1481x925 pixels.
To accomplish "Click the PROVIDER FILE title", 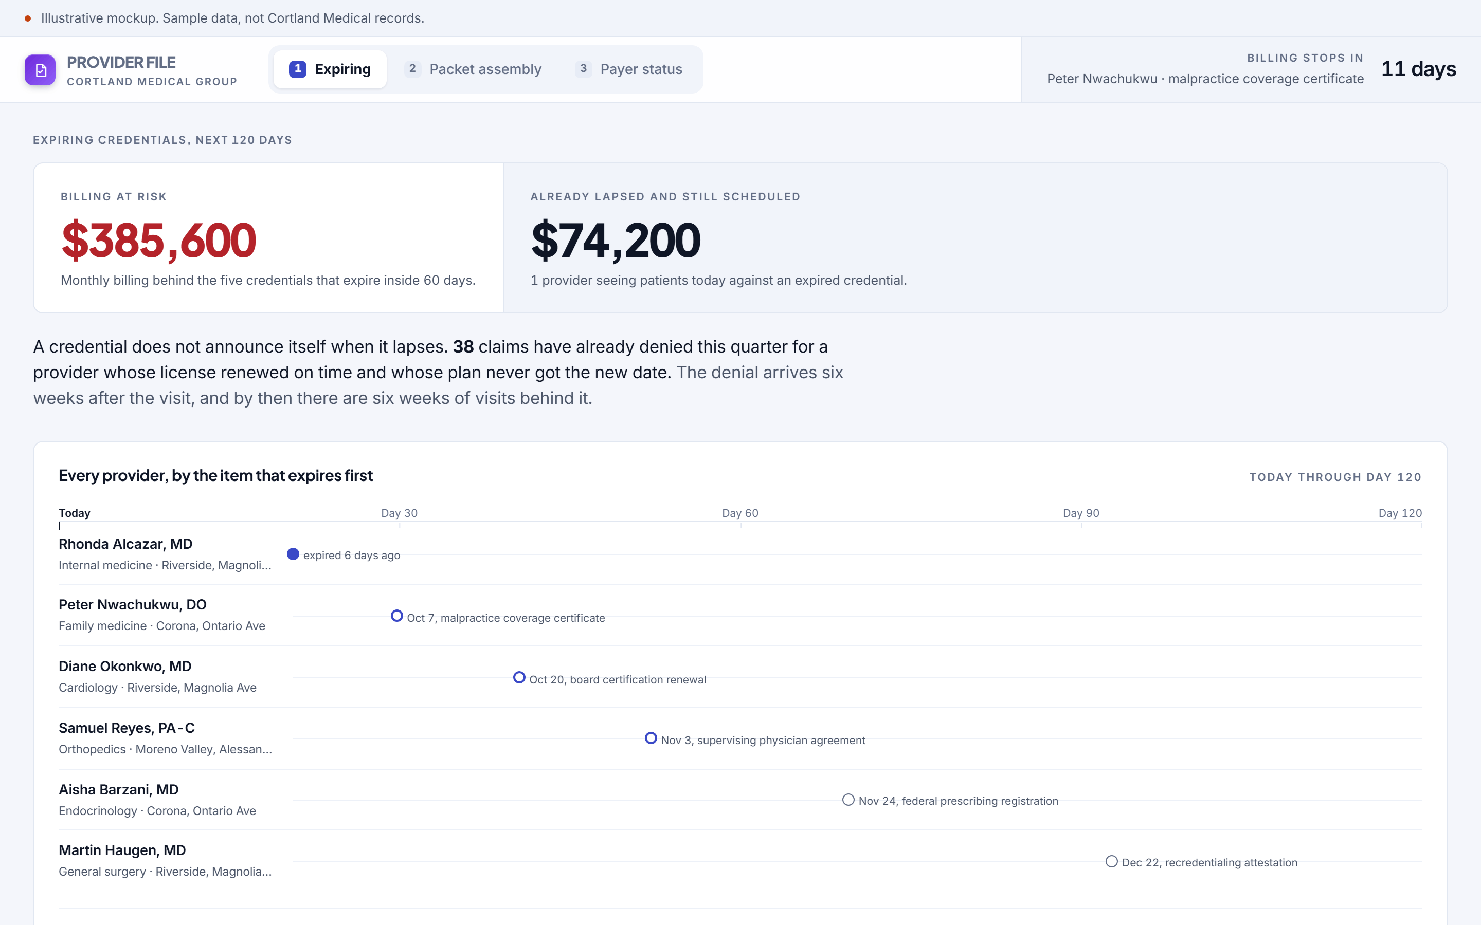I will point(121,62).
